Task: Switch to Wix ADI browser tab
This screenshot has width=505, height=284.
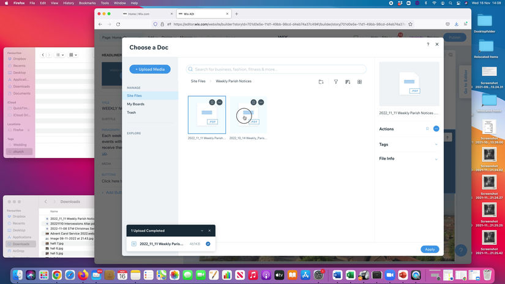Action: [x=204, y=14]
